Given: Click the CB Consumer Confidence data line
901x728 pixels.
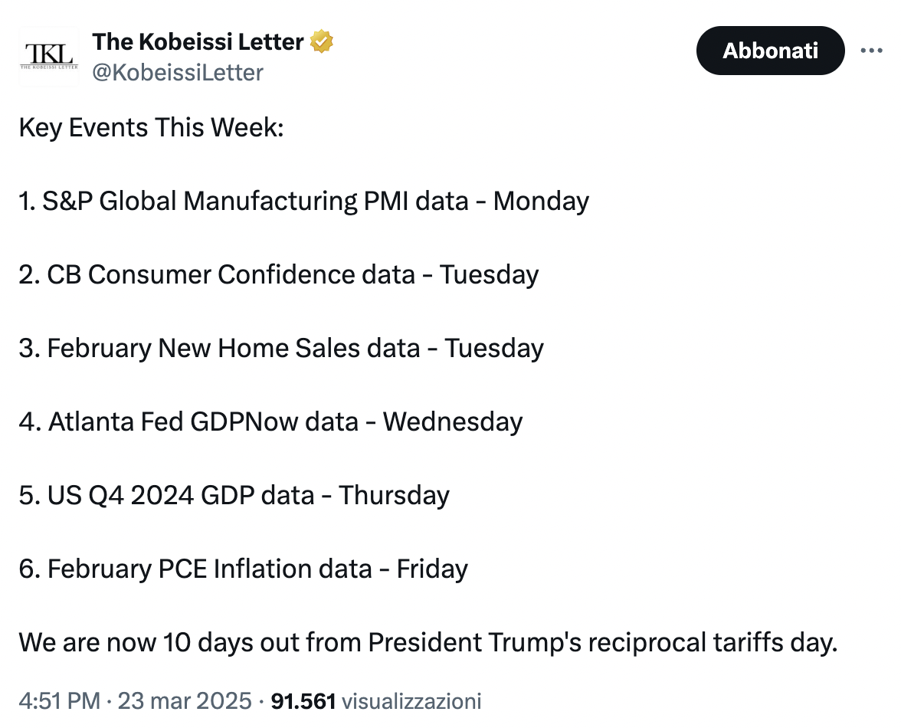Looking at the screenshot, I should 278,274.
